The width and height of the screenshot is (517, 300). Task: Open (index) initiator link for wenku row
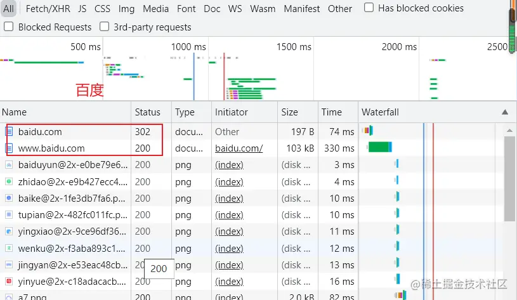click(229, 248)
